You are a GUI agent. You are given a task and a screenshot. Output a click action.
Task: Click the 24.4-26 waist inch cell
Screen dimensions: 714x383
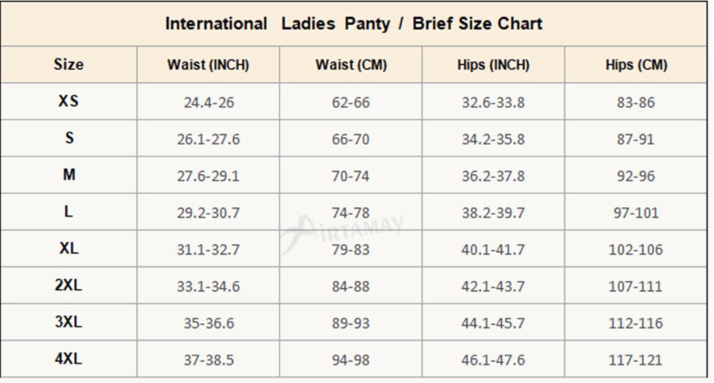(x=209, y=103)
